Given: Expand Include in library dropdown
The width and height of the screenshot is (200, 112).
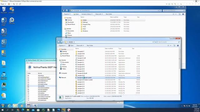Looking at the screenshot, I should (87, 14).
